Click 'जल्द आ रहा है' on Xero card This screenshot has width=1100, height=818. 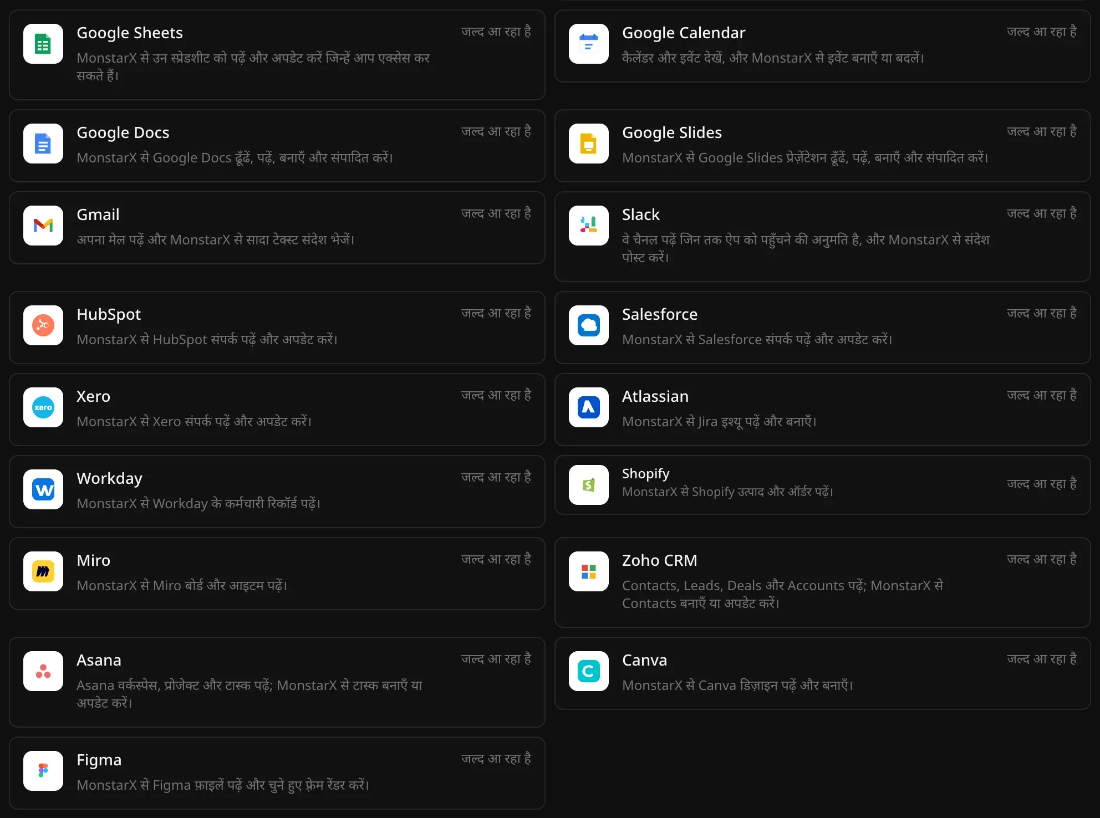(496, 396)
